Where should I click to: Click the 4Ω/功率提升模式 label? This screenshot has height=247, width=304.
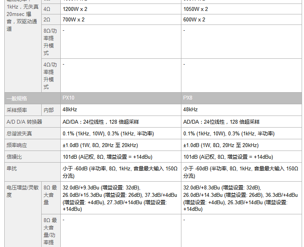coord(50,76)
